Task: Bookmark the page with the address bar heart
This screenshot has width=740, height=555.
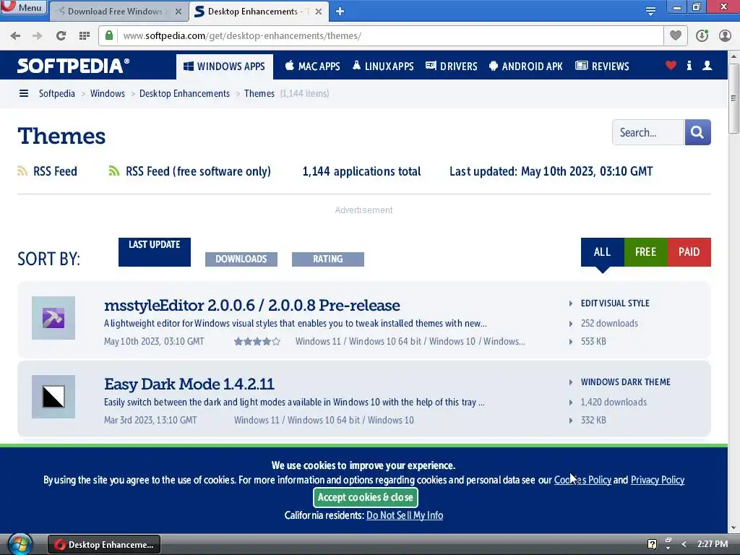Action: coord(676,35)
